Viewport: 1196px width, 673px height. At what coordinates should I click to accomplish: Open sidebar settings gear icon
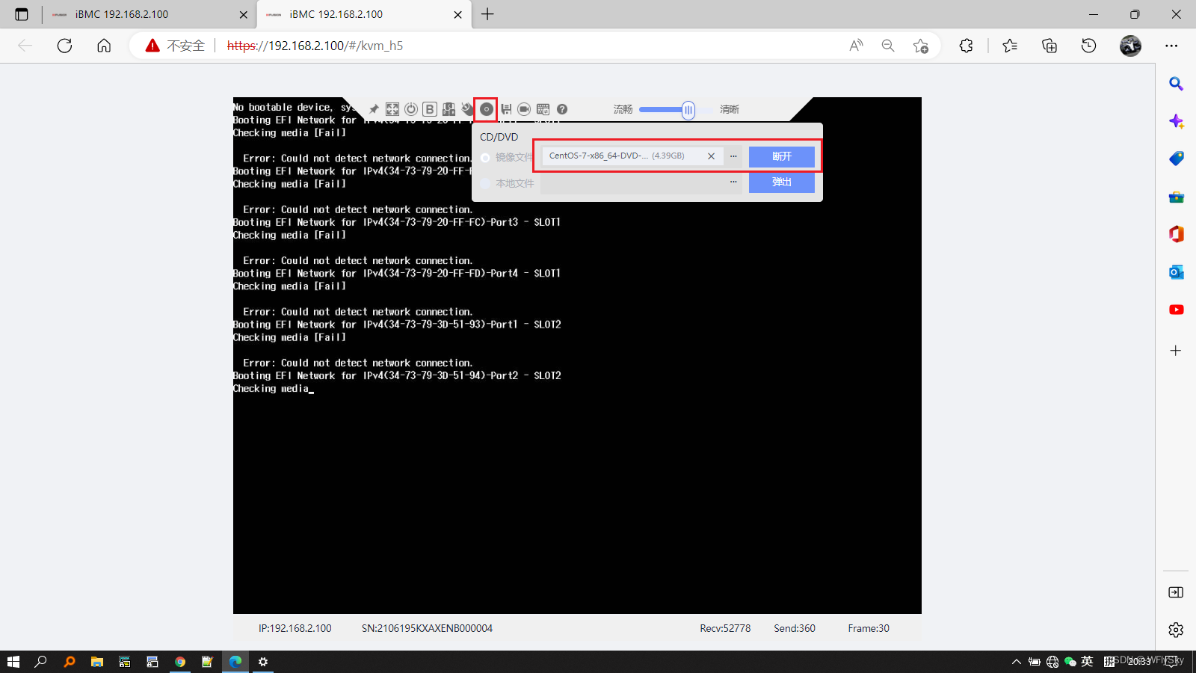[x=1176, y=630]
